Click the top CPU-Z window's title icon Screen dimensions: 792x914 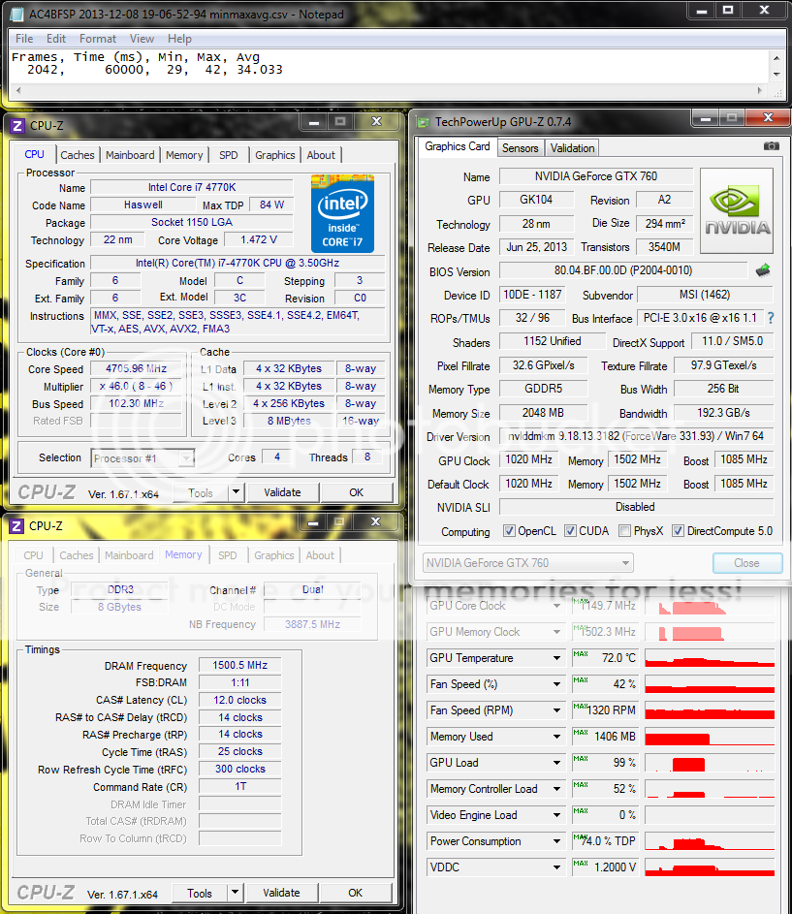click(x=16, y=124)
